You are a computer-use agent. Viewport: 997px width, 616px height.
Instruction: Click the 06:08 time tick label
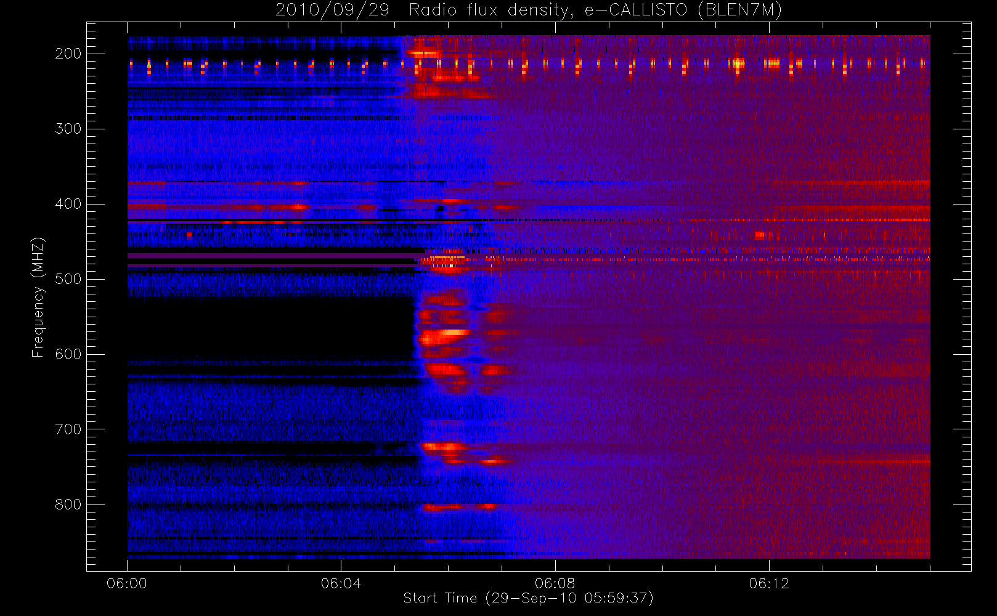click(555, 583)
